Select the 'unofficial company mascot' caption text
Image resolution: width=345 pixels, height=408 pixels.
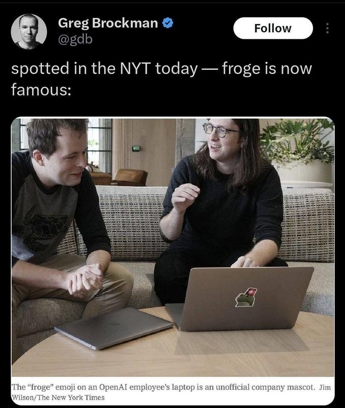point(265,387)
